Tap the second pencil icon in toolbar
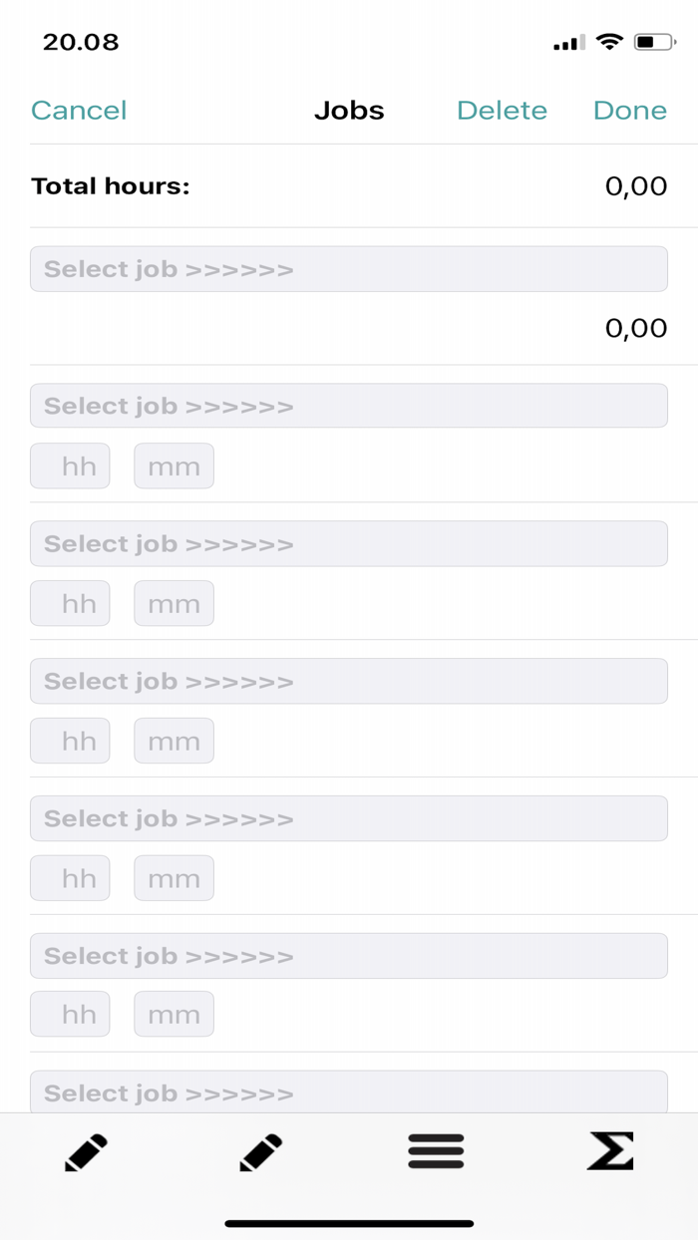 pos(259,1151)
